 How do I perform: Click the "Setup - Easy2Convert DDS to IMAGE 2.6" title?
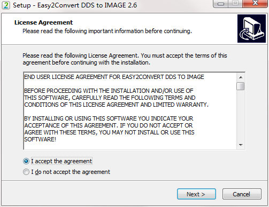click(75, 5)
